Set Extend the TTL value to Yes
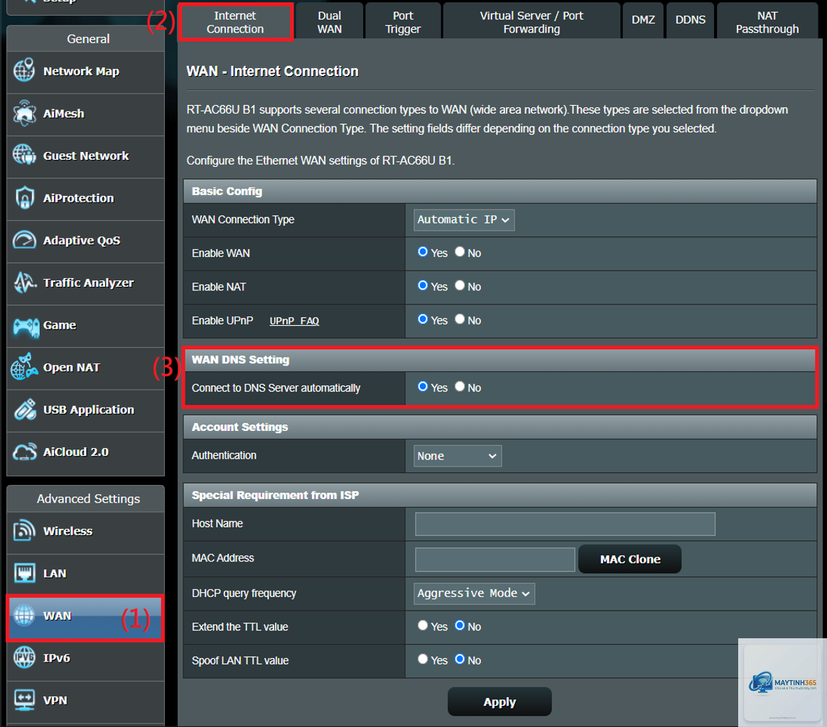Image resolution: width=827 pixels, height=727 pixels. (x=423, y=625)
